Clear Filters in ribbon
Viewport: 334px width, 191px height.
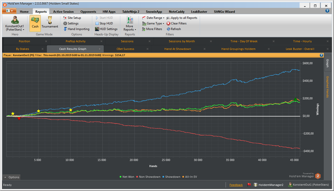click(x=178, y=23)
